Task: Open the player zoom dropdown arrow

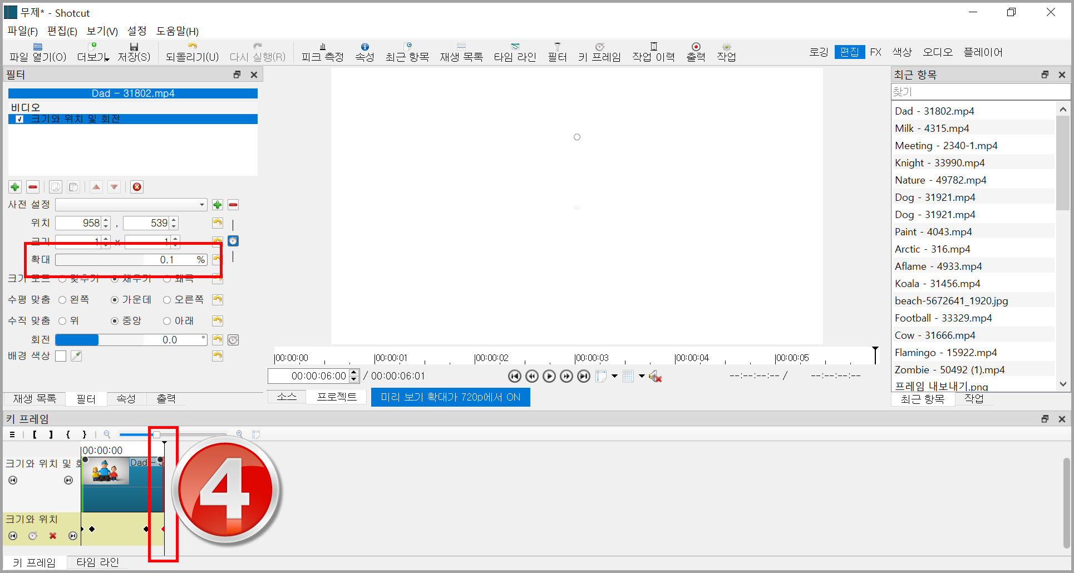Action: click(x=614, y=377)
